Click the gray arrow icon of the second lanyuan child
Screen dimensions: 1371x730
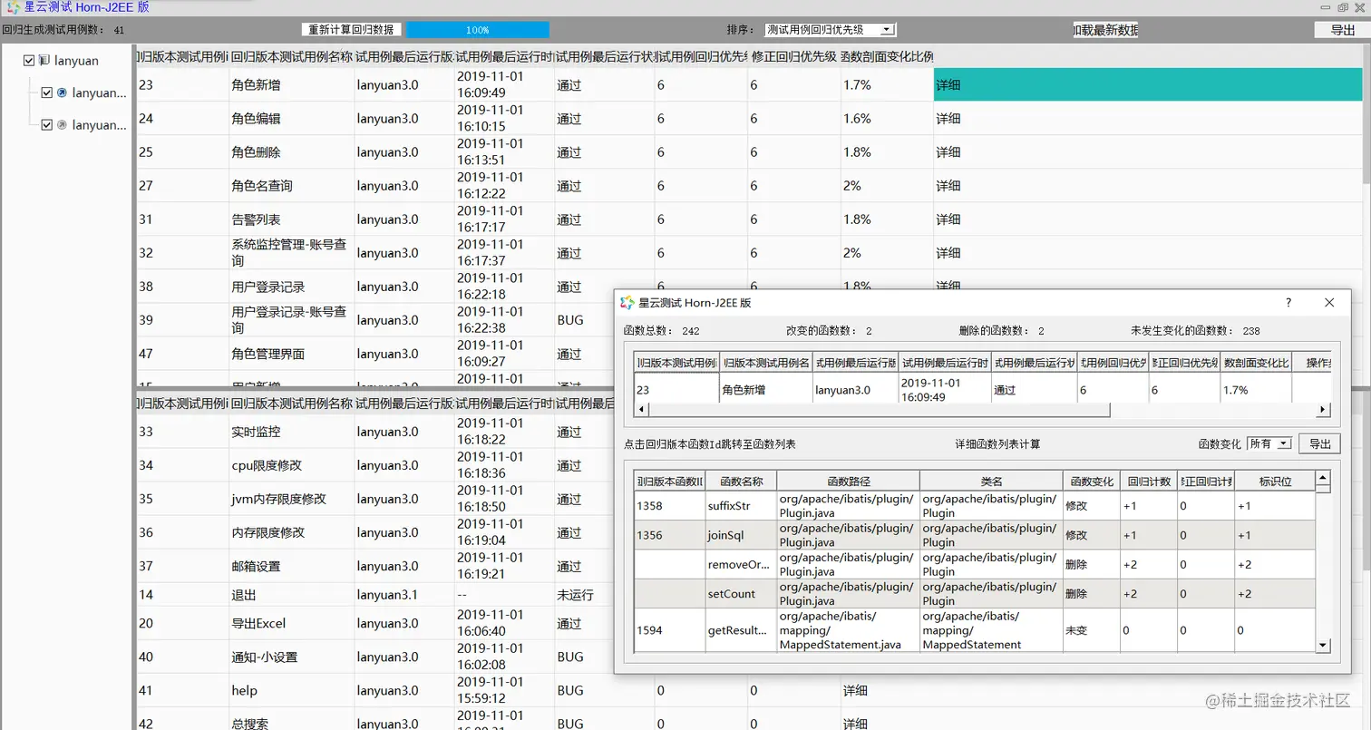coord(62,125)
